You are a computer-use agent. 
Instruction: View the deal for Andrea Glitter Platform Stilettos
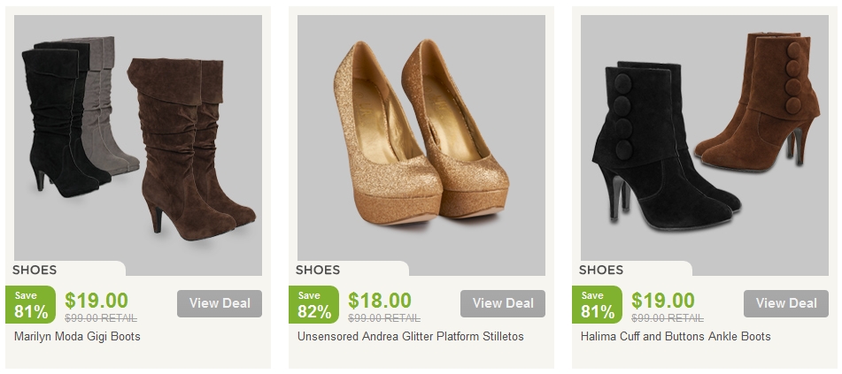pos(502,303)
